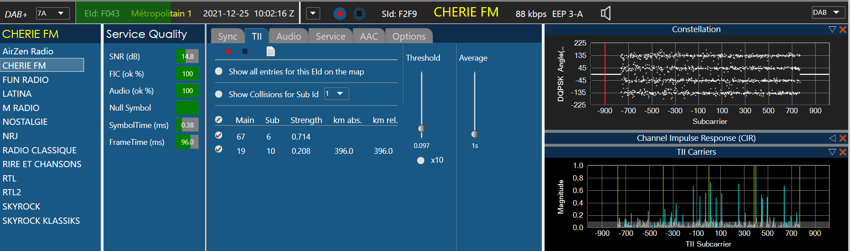Image resolution: width=850 pixels, height=251 pixels.
Task: Stop recording with the top stop button
Action: tap(359, 14)
